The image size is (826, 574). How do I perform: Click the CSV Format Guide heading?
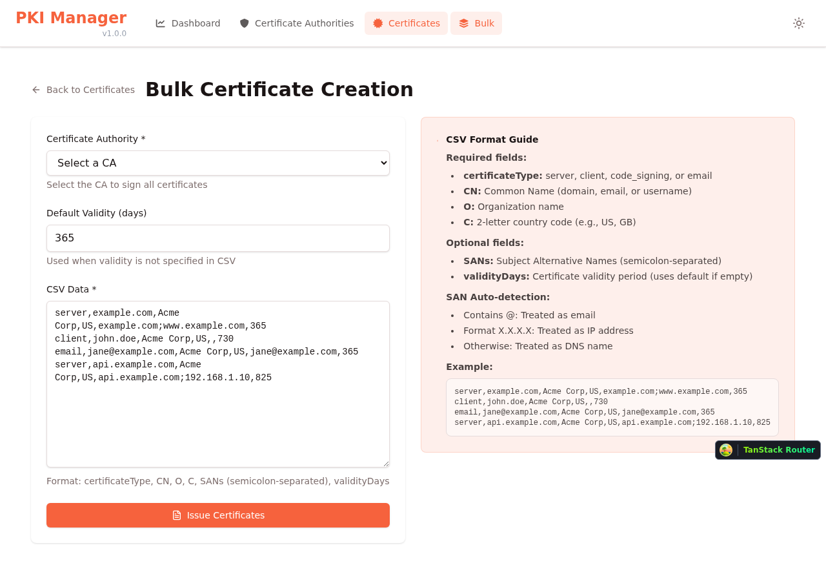[x=492, y=139]
